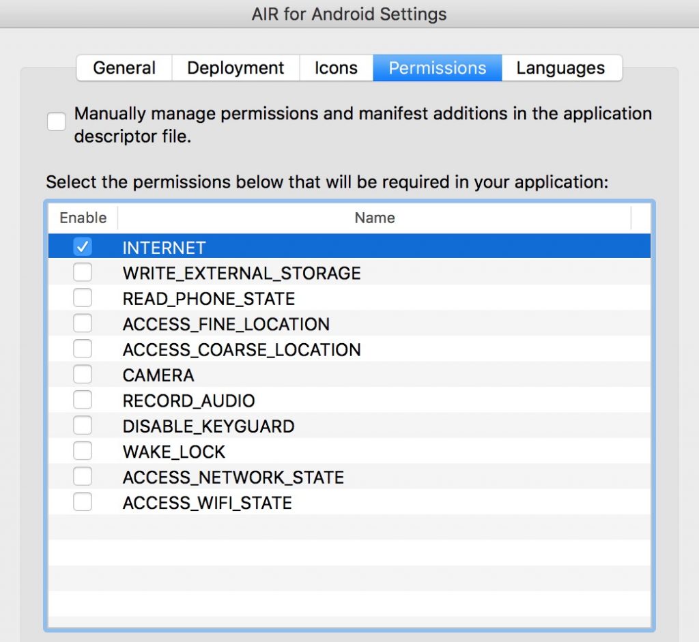This screenshot has width=699, height=642.
Task: Enable the CAMERA permission
Action: pyautogui.click(x=83, y=374)
